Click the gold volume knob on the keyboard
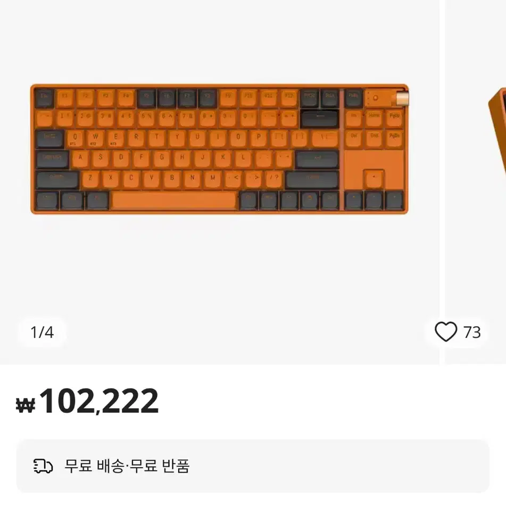Image resolution: width=506 pixels, height=506 pixels. 402,98
